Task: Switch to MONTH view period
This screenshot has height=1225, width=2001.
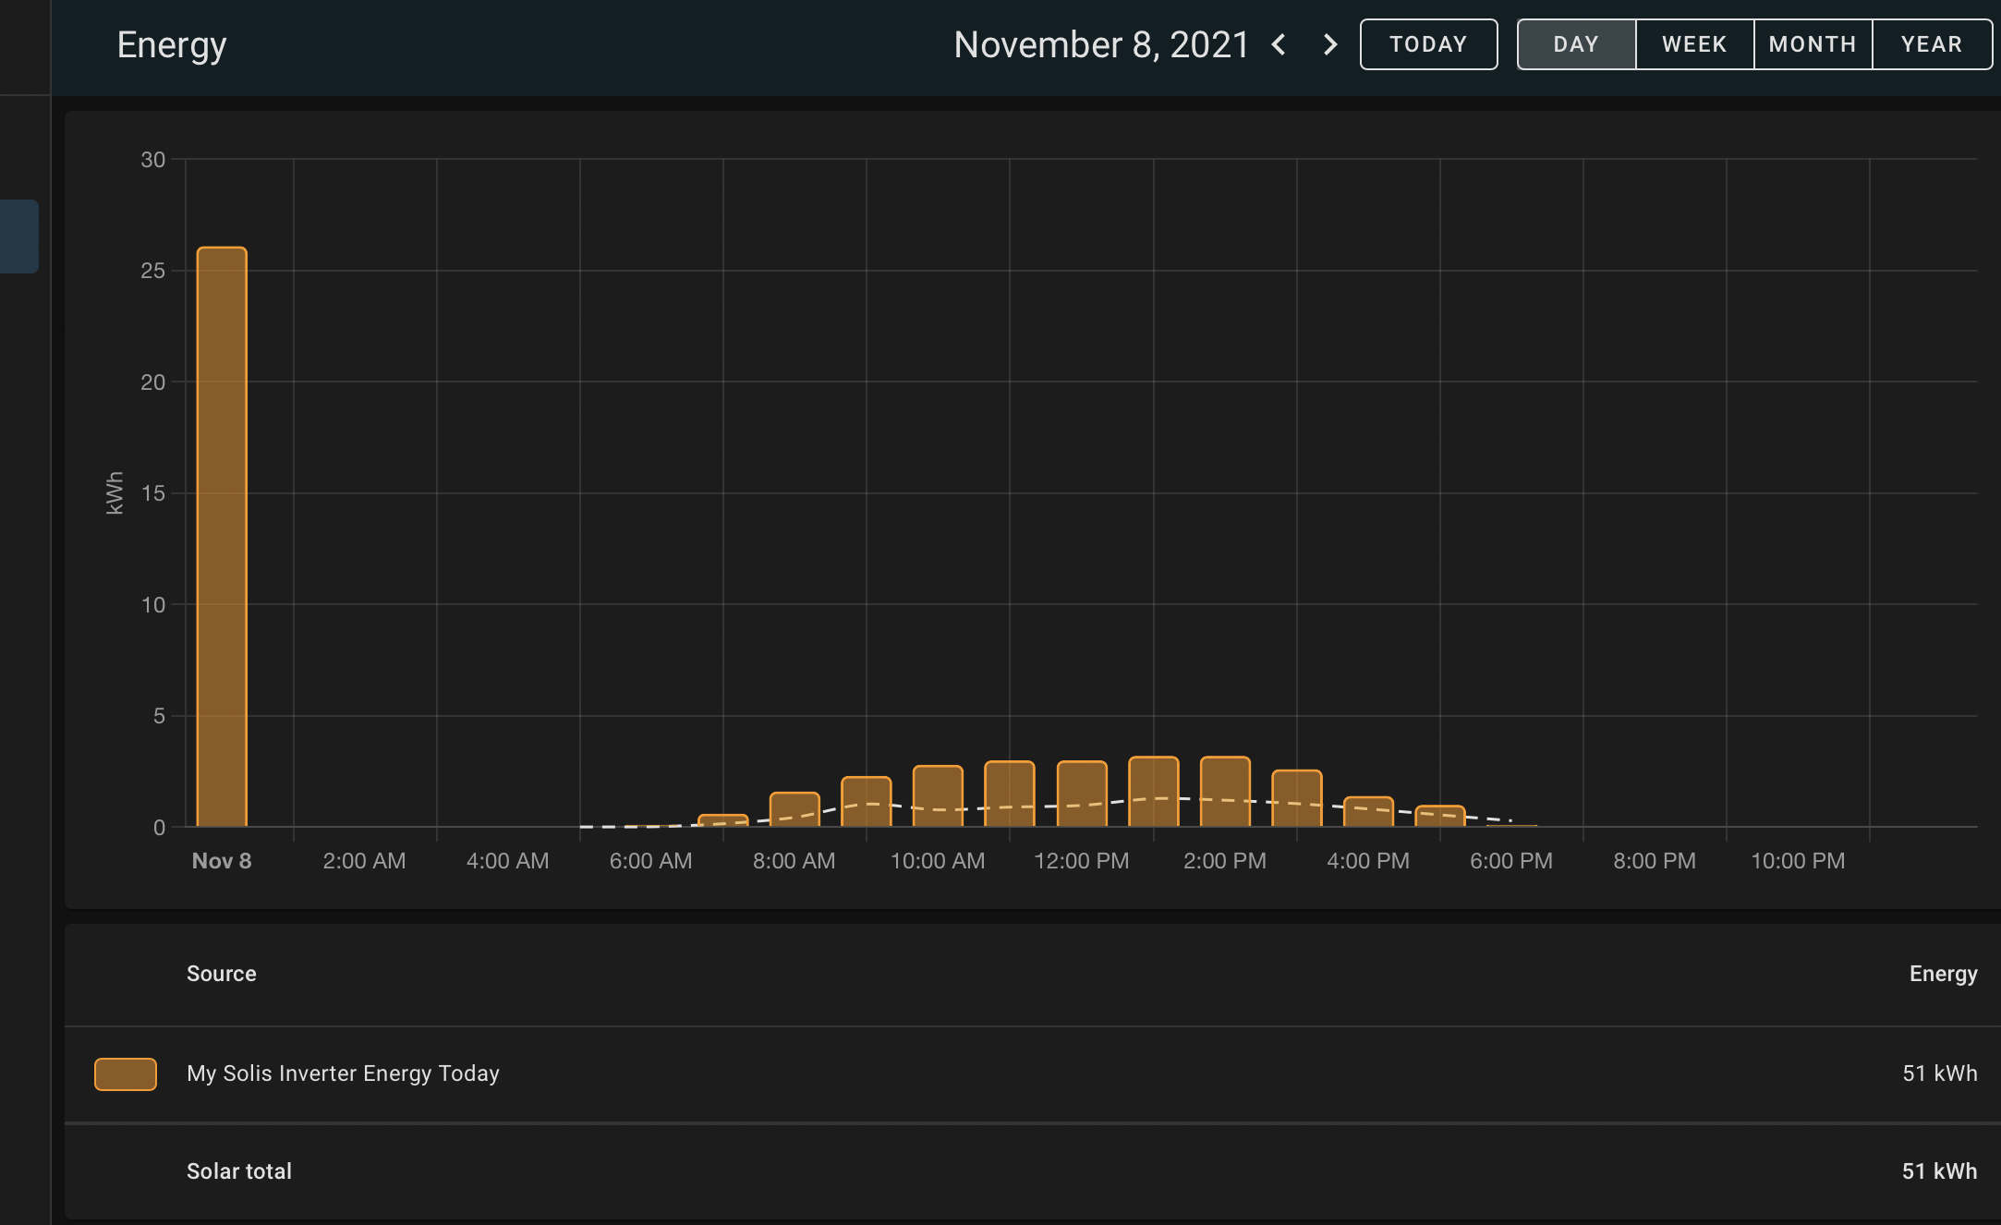Action: click(1813, 44)
